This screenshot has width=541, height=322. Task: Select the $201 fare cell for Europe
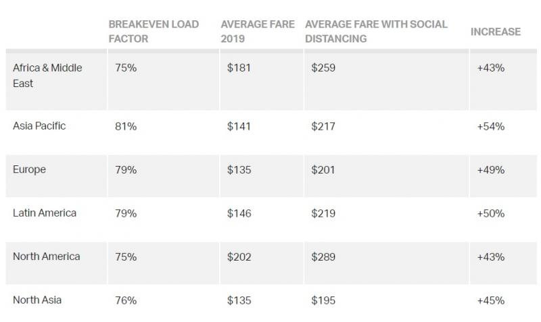click(x=323, y=170)
